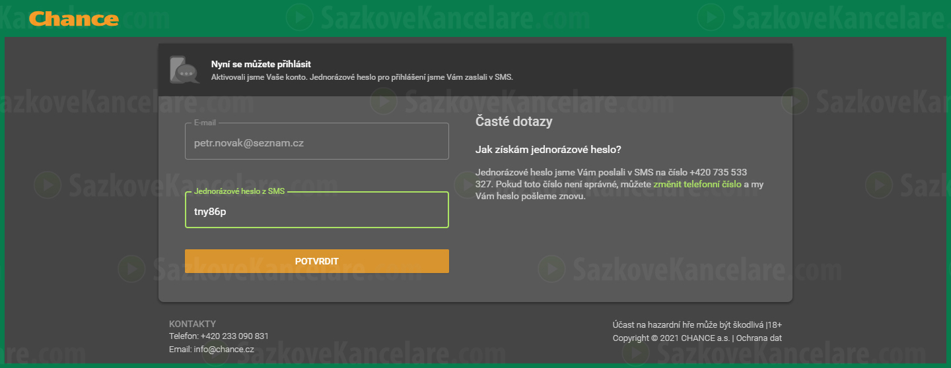Click the one-time SMS password field
Viewport: 951px width, 368px height.
[317, 210]
